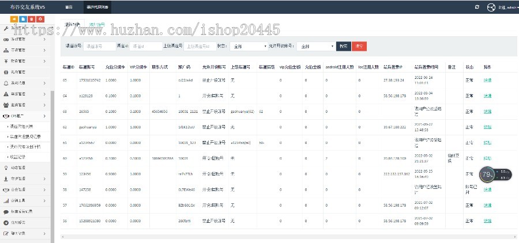Click edit link for row 62
This screenshot has width=519, height=243.
tap(487, 127)
